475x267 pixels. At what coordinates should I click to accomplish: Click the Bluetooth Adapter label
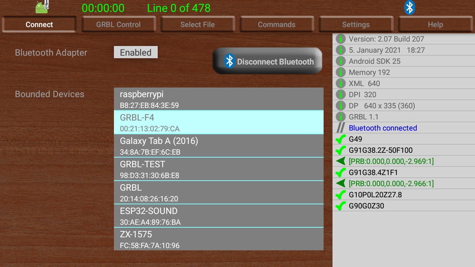coord(51,53)
